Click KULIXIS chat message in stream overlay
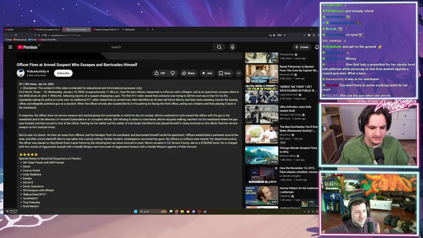Screen dimensions: 423x238 [356, 96]
